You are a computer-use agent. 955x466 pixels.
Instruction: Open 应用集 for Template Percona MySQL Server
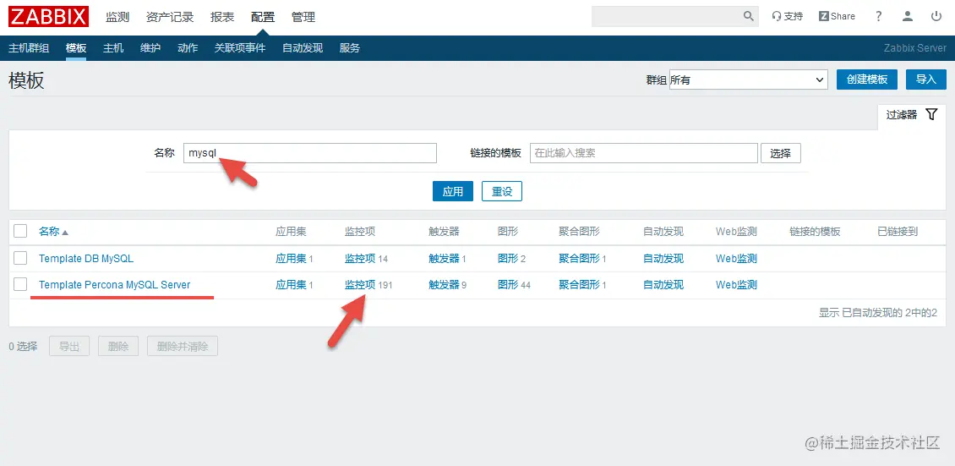(291, 284)
